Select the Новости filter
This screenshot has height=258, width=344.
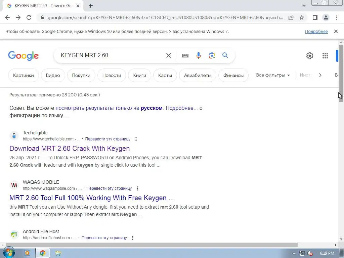[112, 75]
